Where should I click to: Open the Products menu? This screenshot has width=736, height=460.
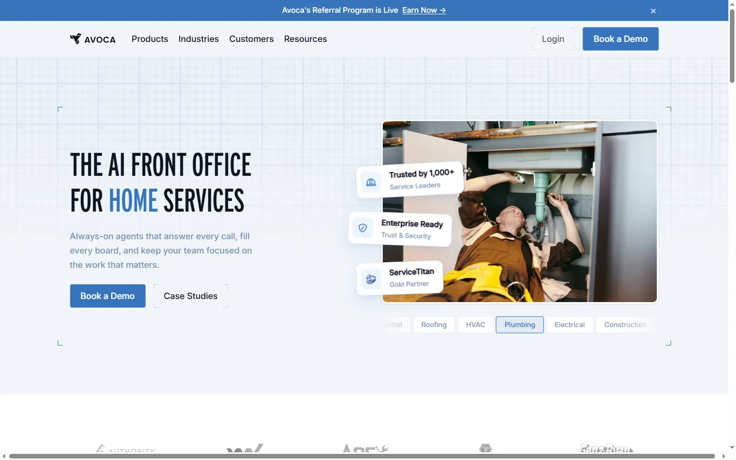150,39
